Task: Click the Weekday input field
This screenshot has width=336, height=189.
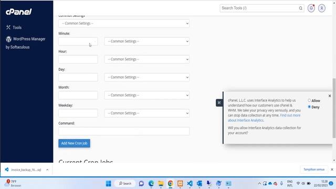Action: [x=78, y=113]
